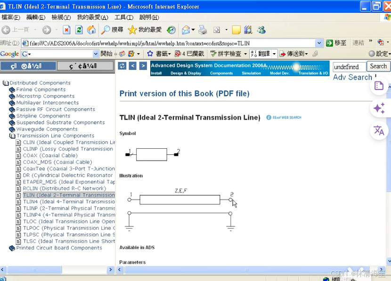Screen dimensions: 391x281
Task: Click the Go (移至) button
Action: tap(337, 43)
